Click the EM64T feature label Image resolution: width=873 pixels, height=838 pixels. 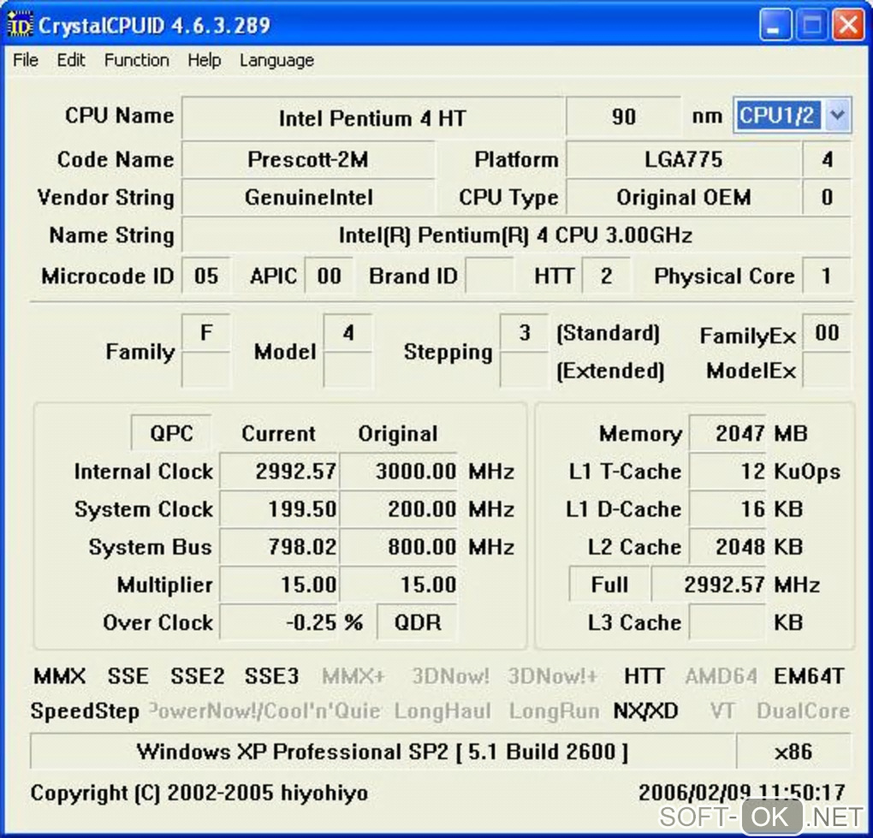810,676
